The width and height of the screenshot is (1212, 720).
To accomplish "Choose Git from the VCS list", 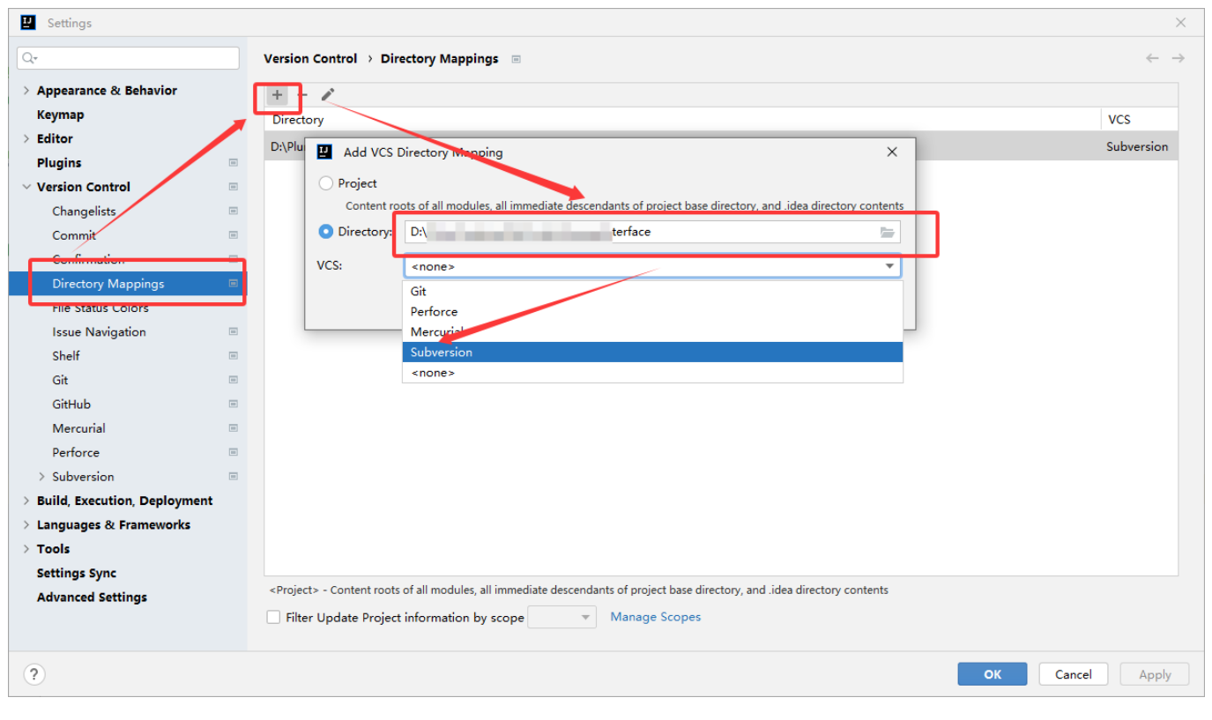I will pyautogui.click(x=652, y=291).
